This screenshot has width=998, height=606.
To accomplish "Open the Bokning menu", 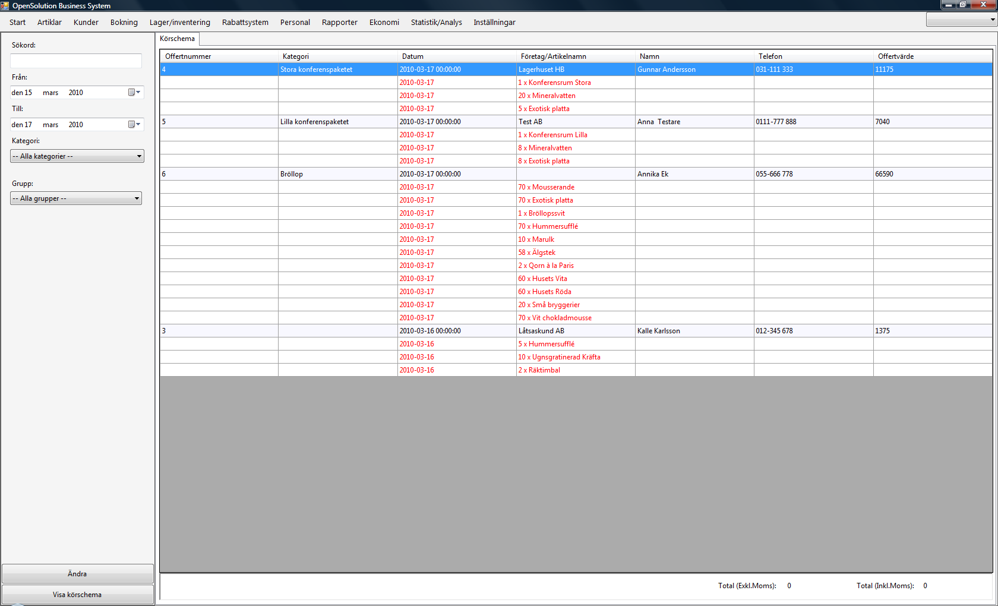I will click(x=124, y=22).
